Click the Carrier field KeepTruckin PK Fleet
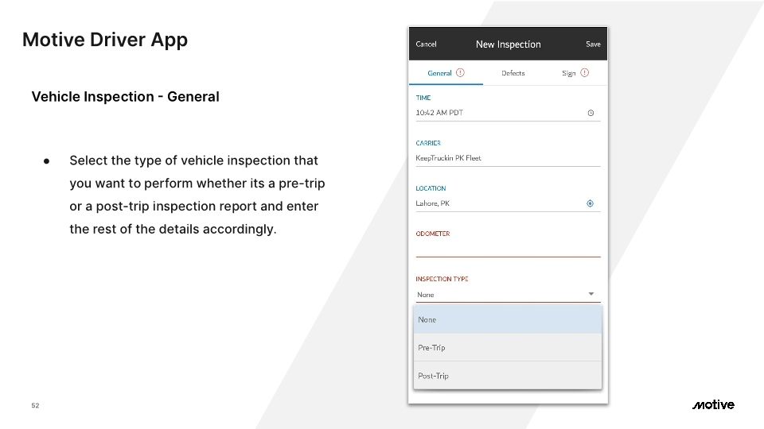 (508, 158)
